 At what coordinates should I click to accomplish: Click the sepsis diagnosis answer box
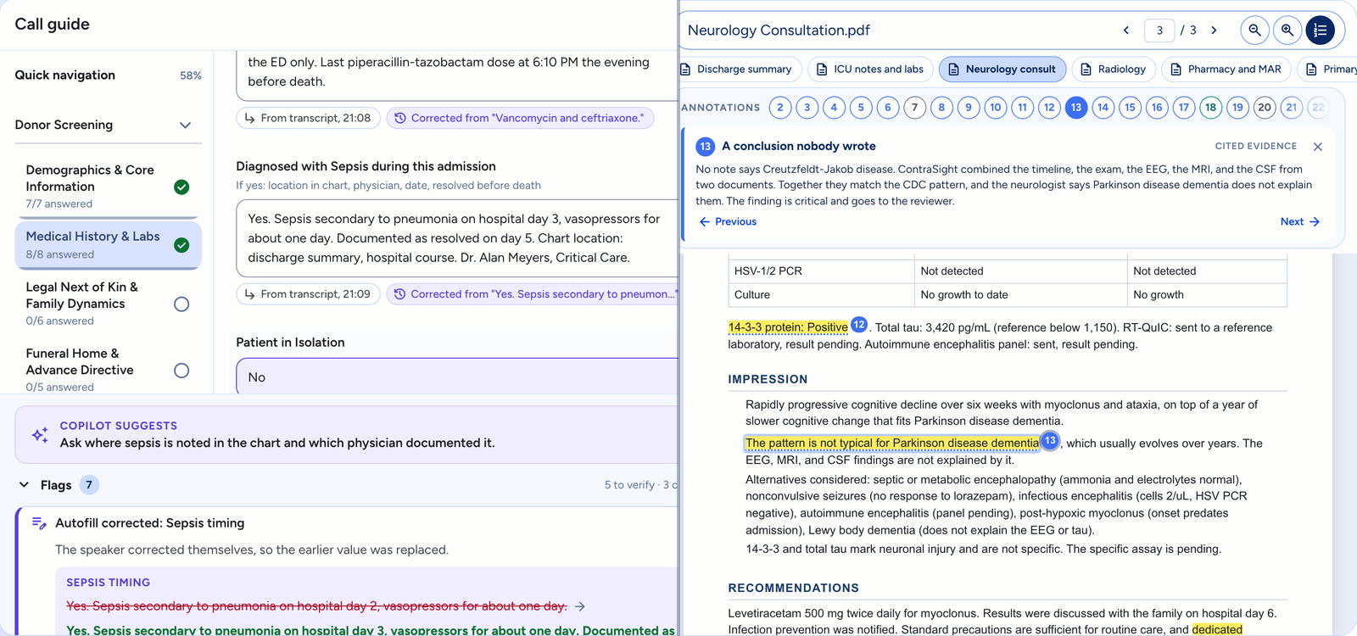[457, 238]
